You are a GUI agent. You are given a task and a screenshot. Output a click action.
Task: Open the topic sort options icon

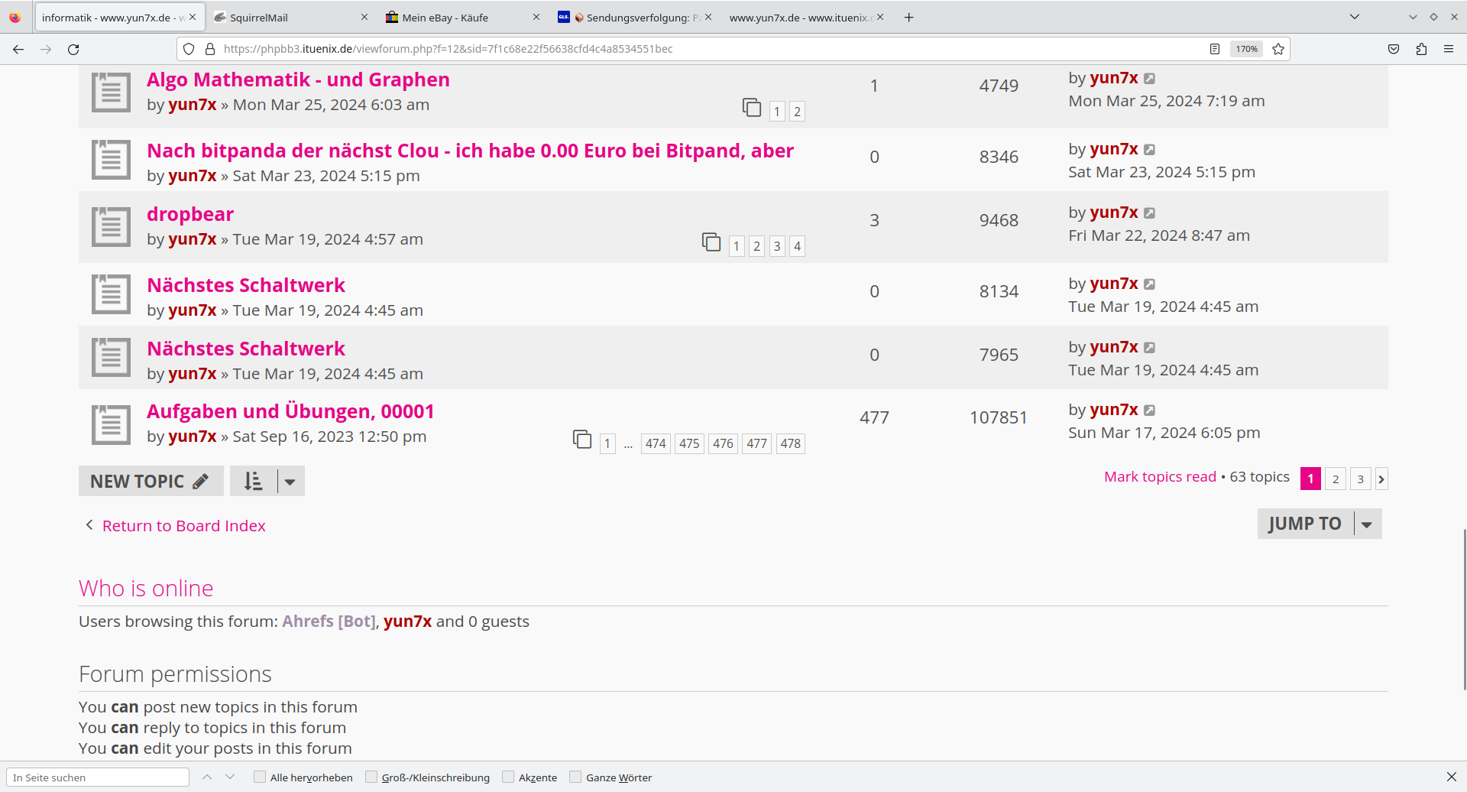pos(253,481)
